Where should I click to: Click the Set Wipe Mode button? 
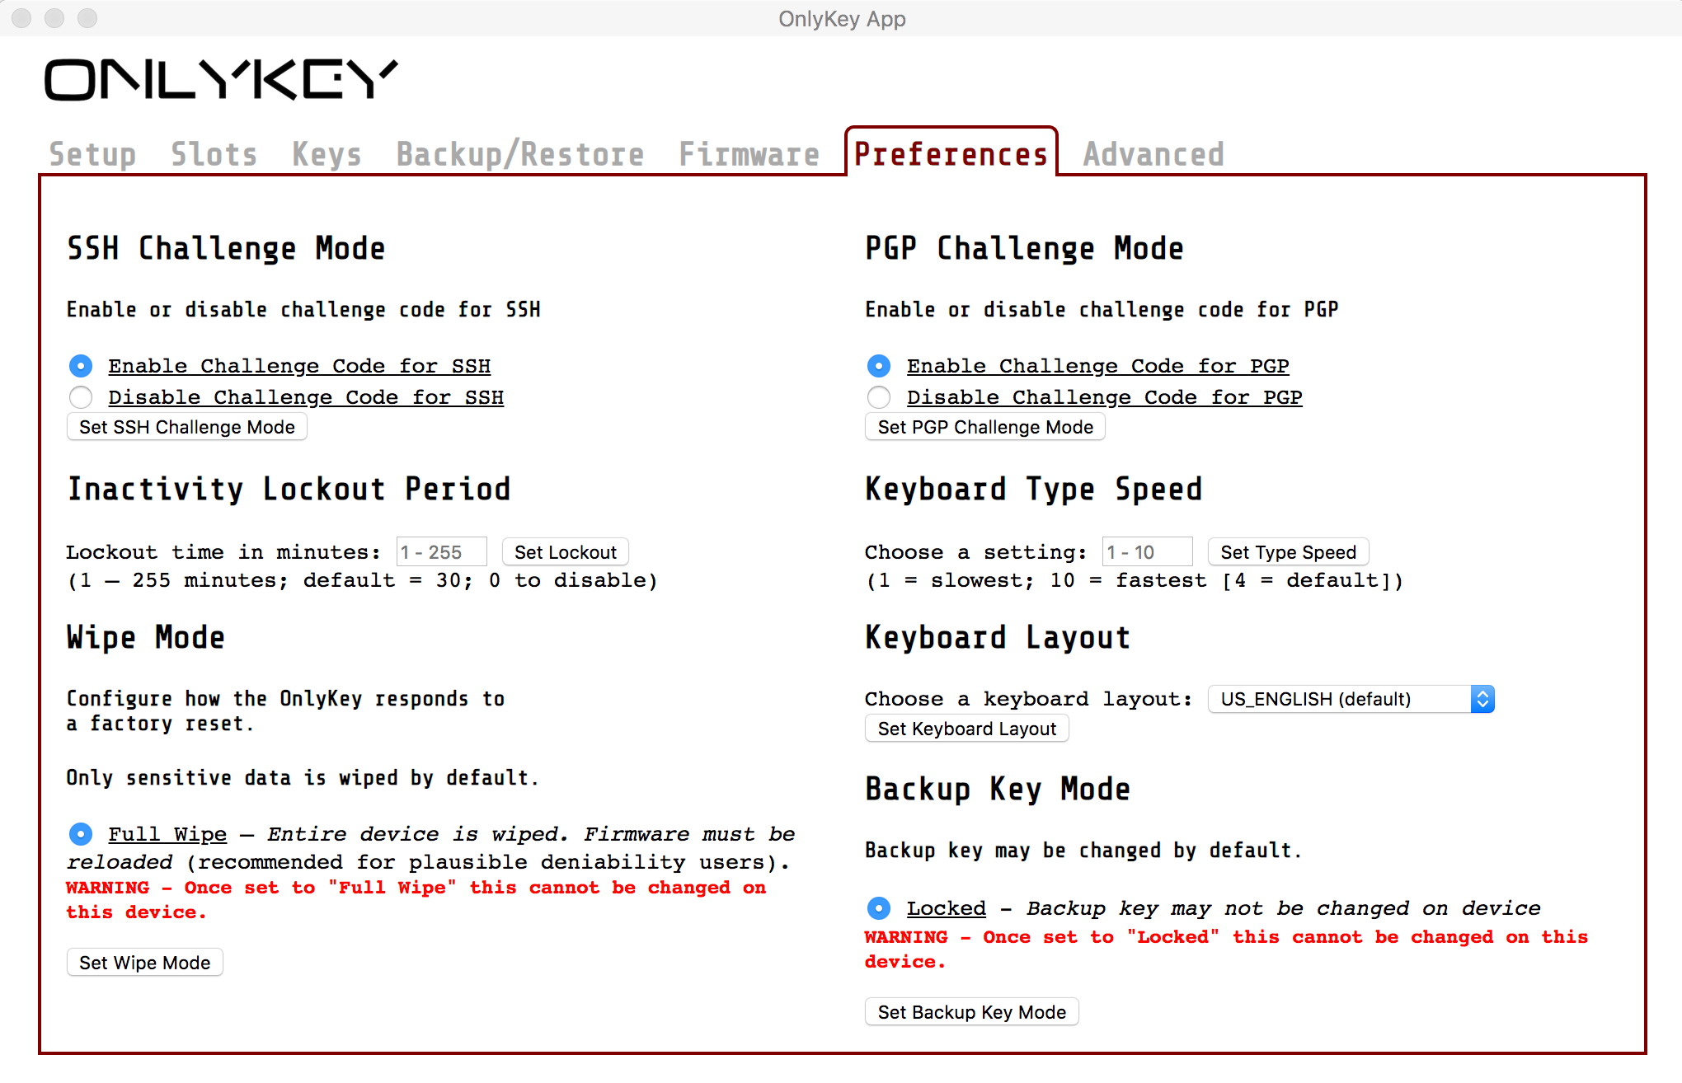(145, 963)
